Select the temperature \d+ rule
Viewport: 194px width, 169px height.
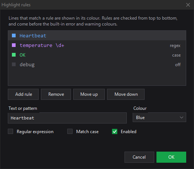click(97, 45)
